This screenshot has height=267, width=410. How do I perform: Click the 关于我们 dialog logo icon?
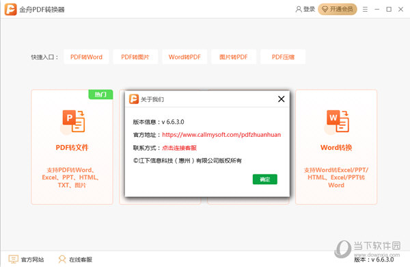(134, 99)
